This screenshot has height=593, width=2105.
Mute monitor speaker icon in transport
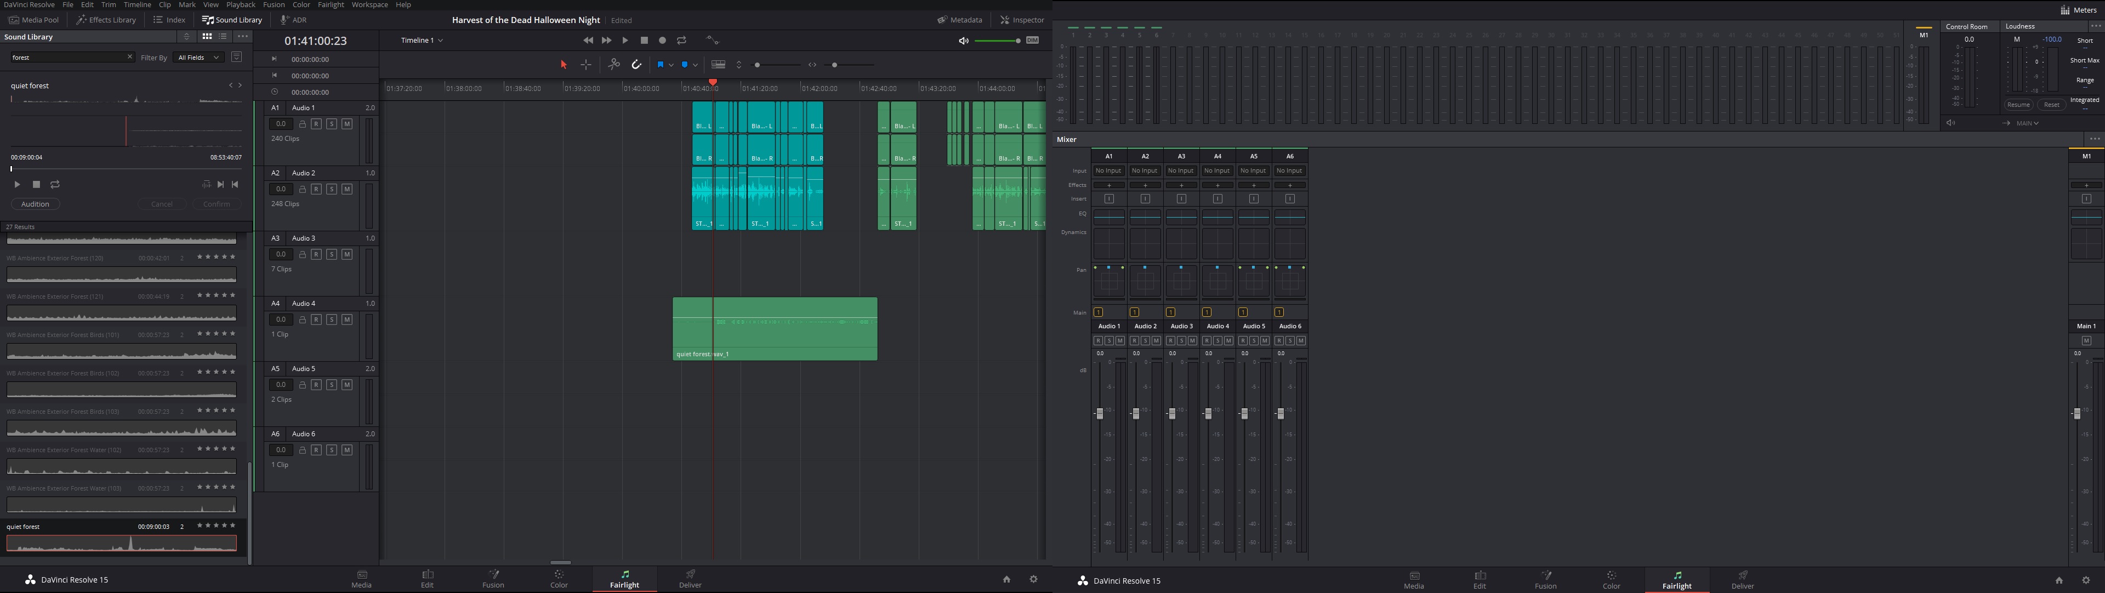point(964,41)
